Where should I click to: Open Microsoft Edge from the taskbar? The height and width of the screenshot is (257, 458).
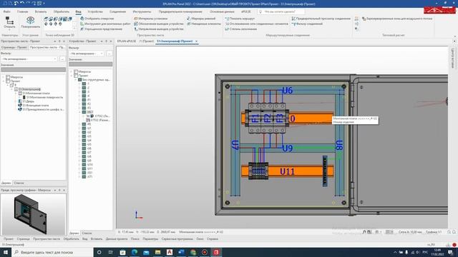[x=135, y=252]
